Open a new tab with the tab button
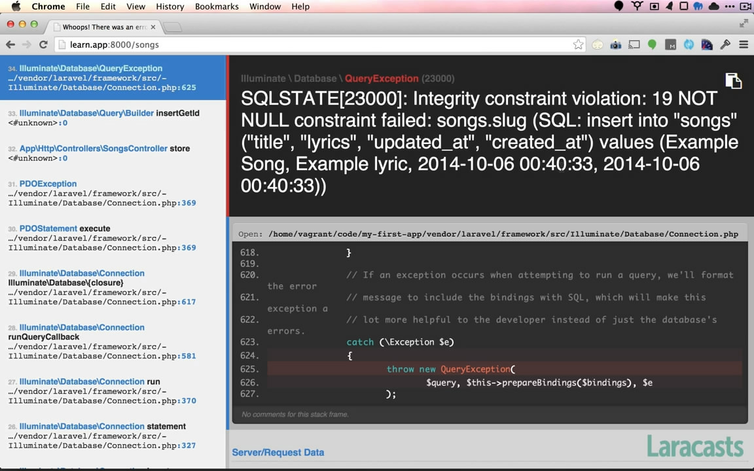 tap(172, 27)
